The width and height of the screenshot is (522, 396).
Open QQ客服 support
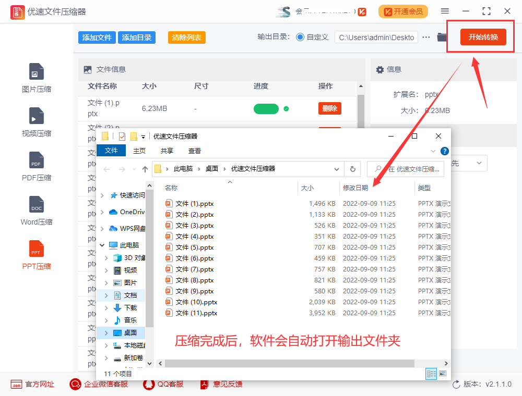tap(163, 385)
